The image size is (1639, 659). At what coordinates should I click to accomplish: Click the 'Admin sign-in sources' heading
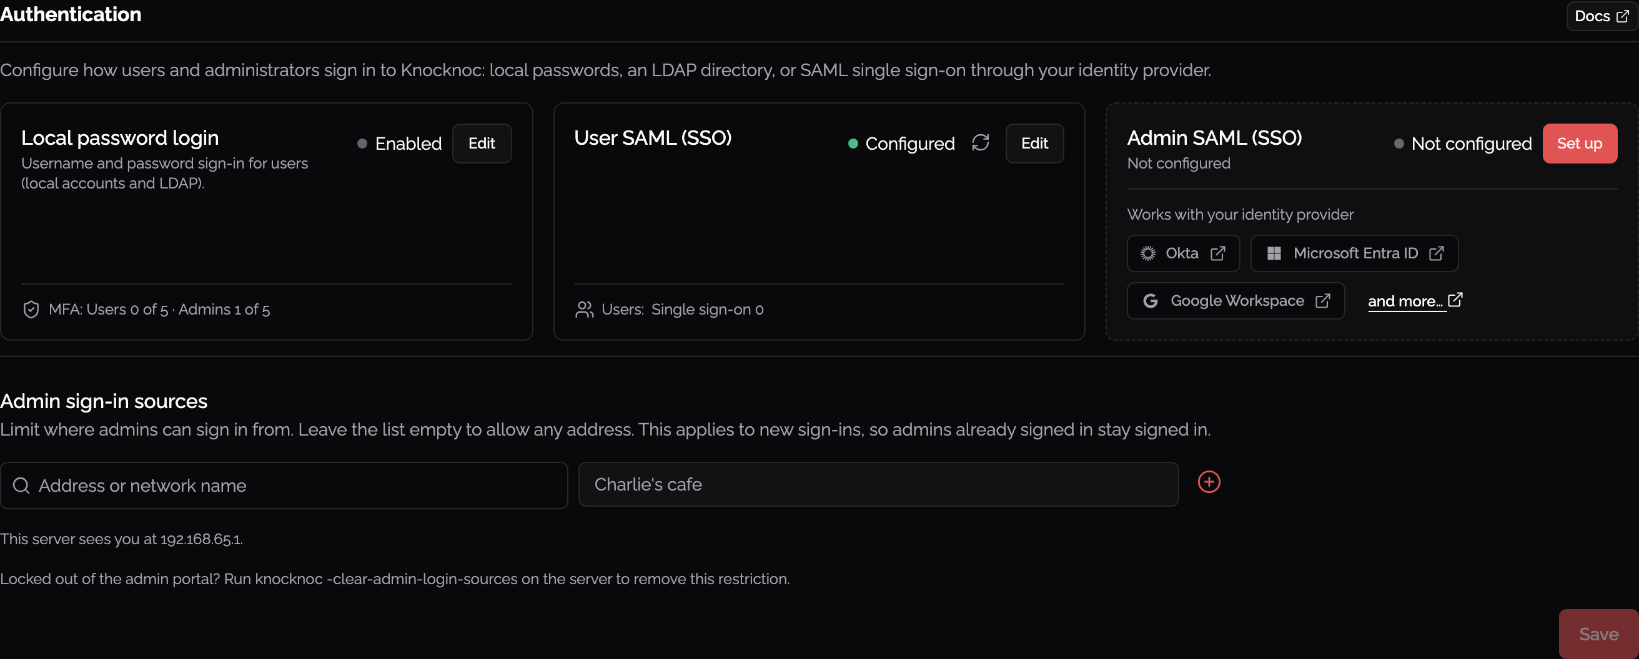tap(104, 401)
